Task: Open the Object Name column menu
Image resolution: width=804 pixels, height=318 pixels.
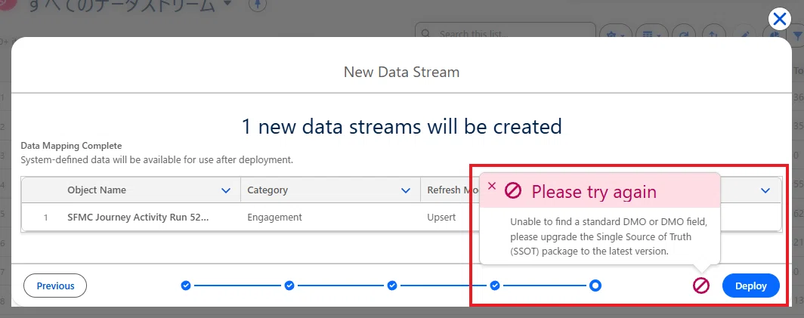Action: pyautogui.click(x=226, y=190)
